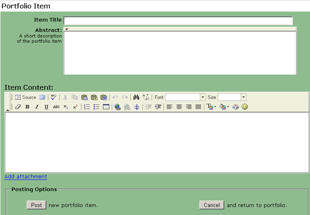Insert a numbered list

(x=87, y=107)
